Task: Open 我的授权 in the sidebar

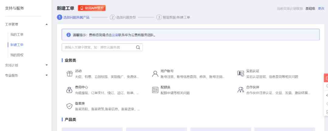Action: [x=17, y=55]
